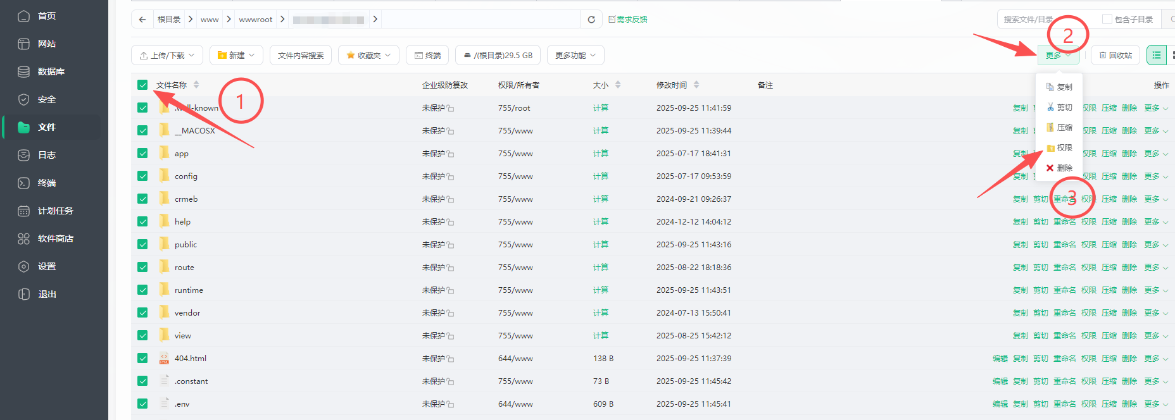Image resolution: width=1175 pixels, height=420 pixels.
Task: Open the 数据库 section in sidebar
Action: click(x=51, y=71)
